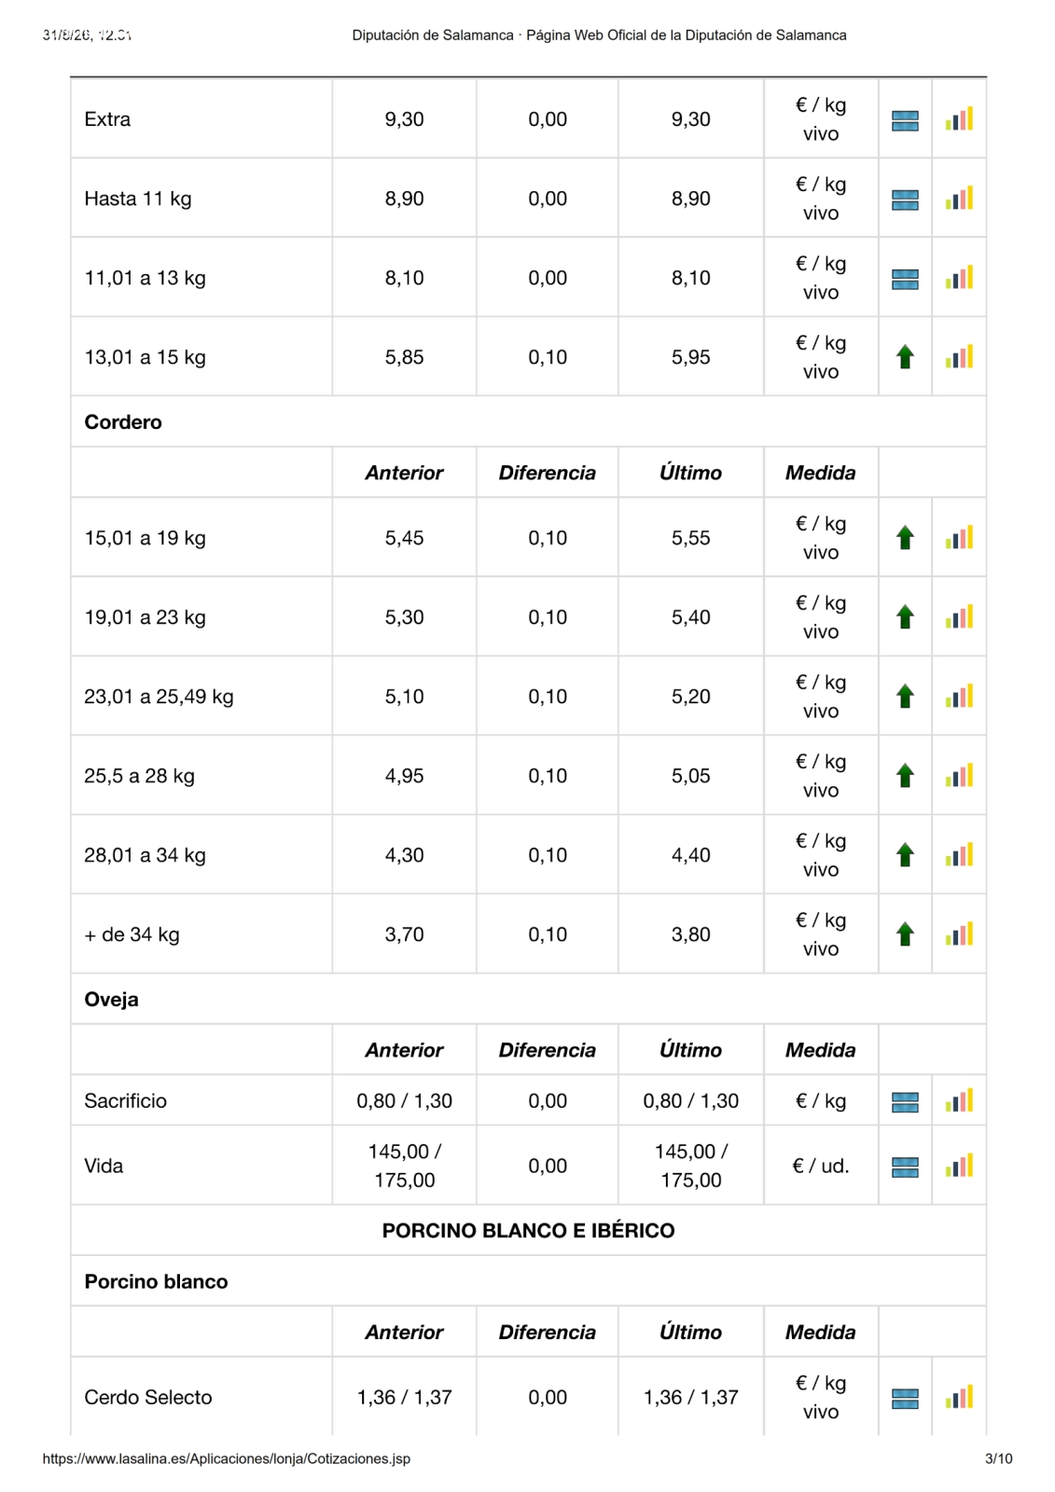Image resolution: width=1055 pixels, height=1492 pixels.
Task: Open bar chart for + de 34 kg
Action: (959, 933)
